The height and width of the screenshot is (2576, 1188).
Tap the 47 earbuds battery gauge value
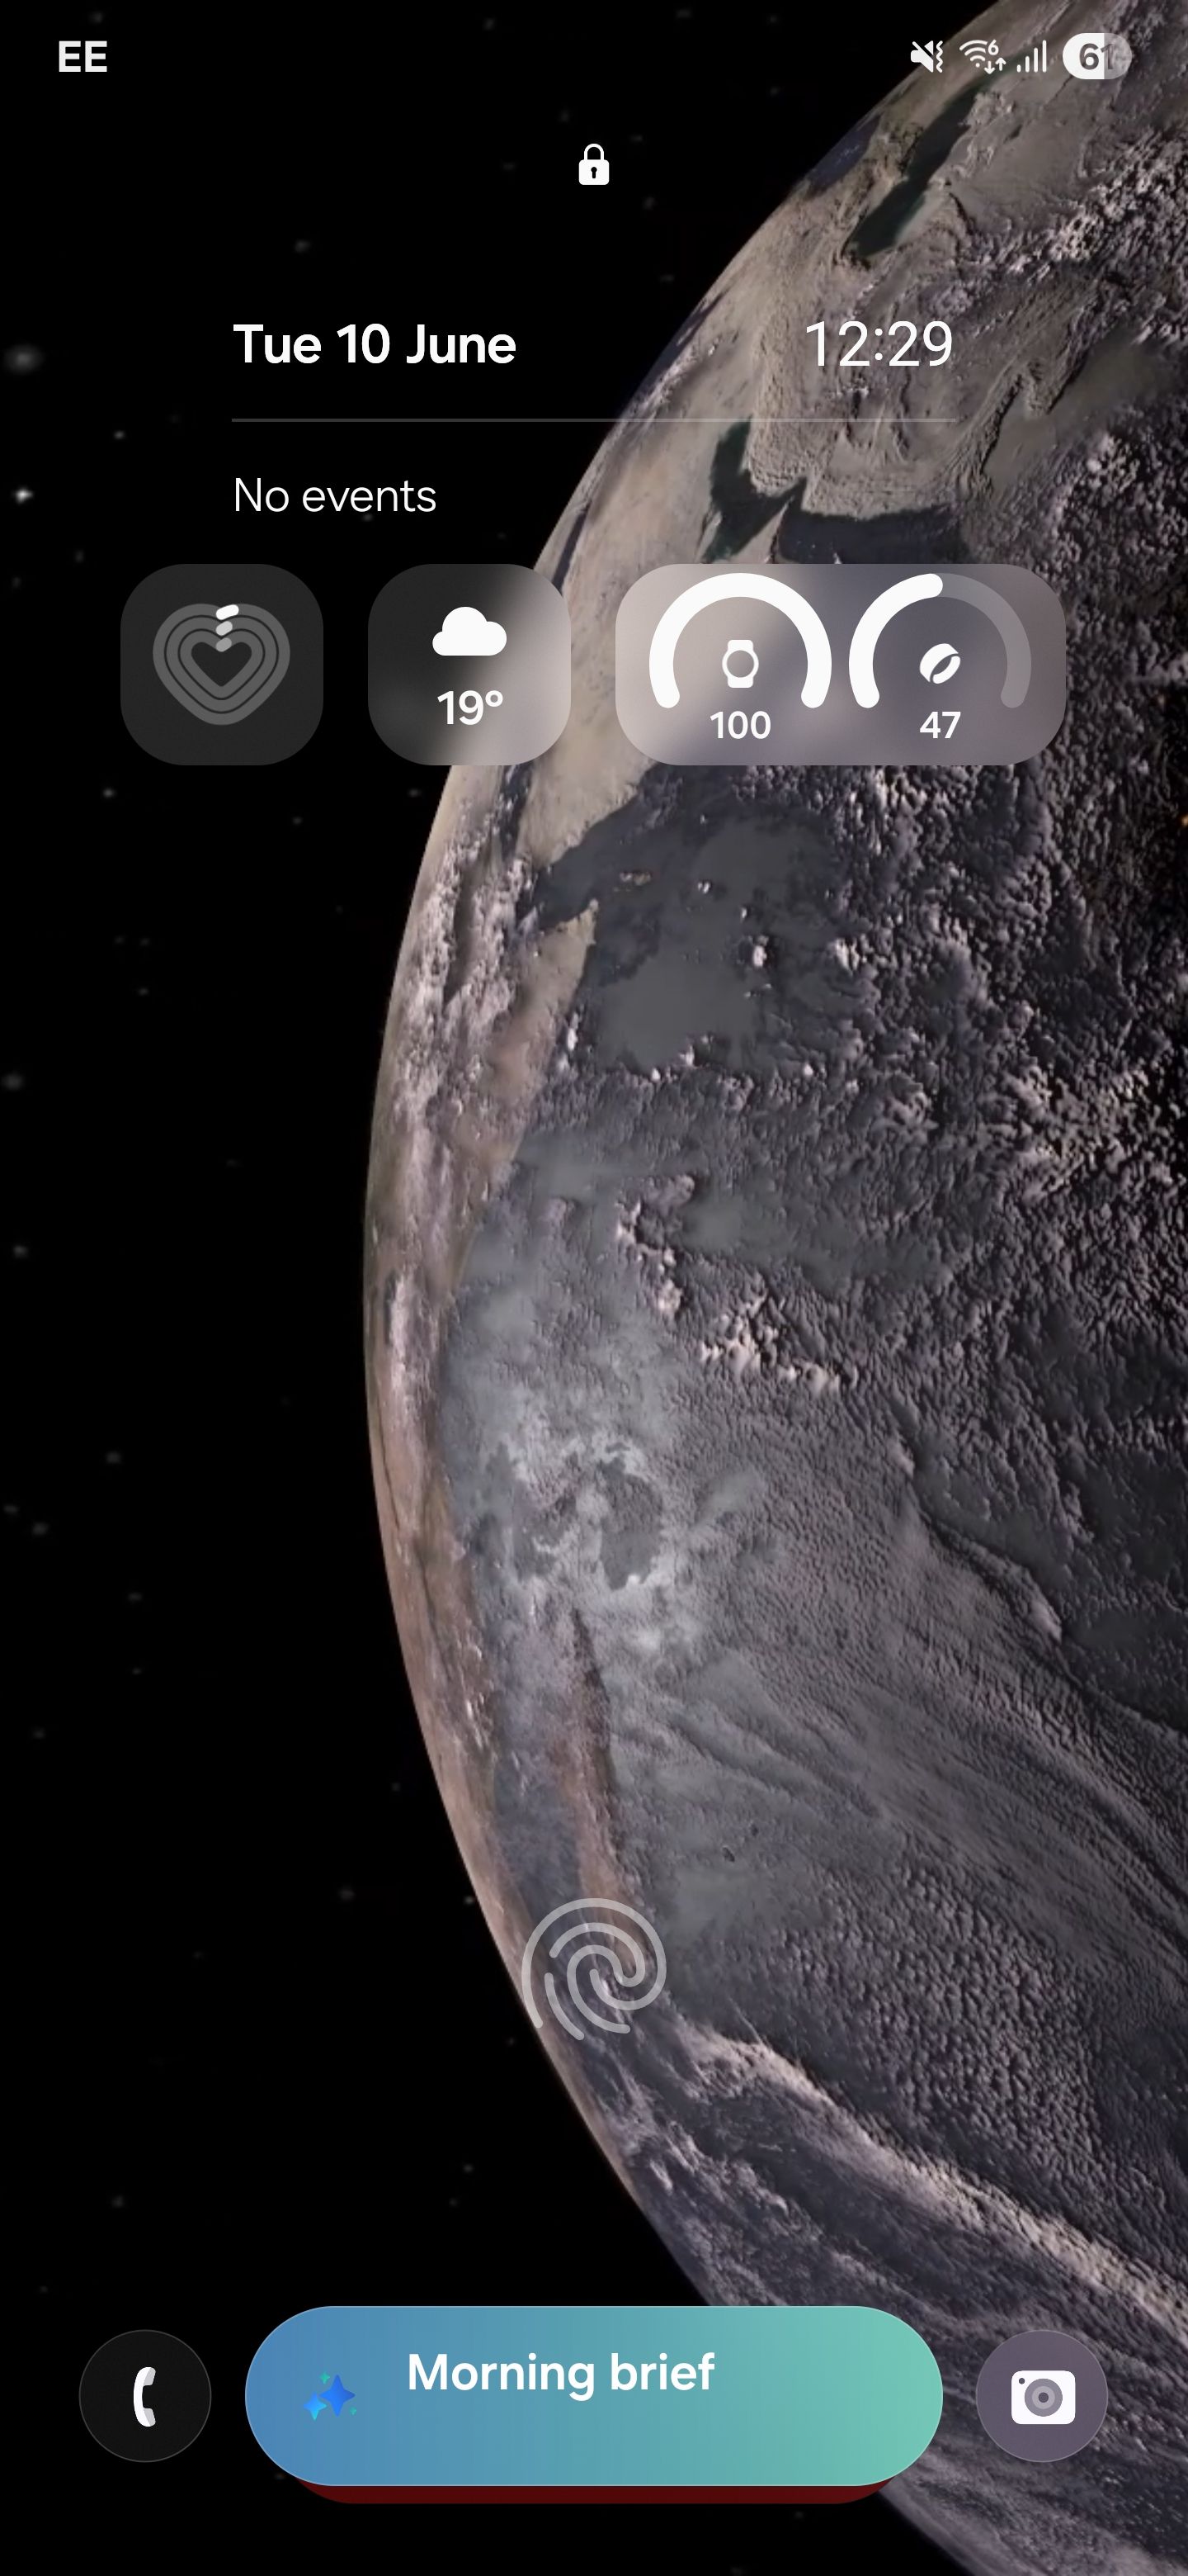[939, 725]
